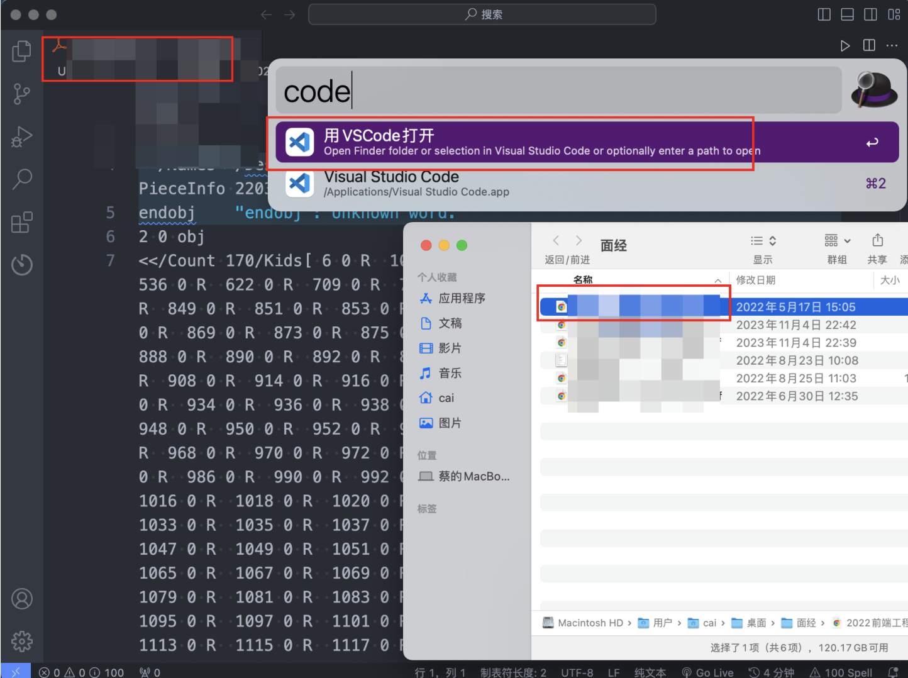The height and width of the screenshot is (678, 908).
Task: Select file dated 2022年8月23日 10:08
Action: coord(724,360)
